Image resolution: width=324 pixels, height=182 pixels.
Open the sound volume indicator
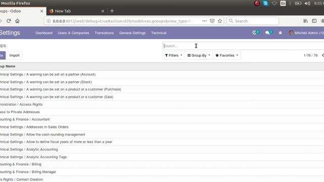tap(307, 4)
